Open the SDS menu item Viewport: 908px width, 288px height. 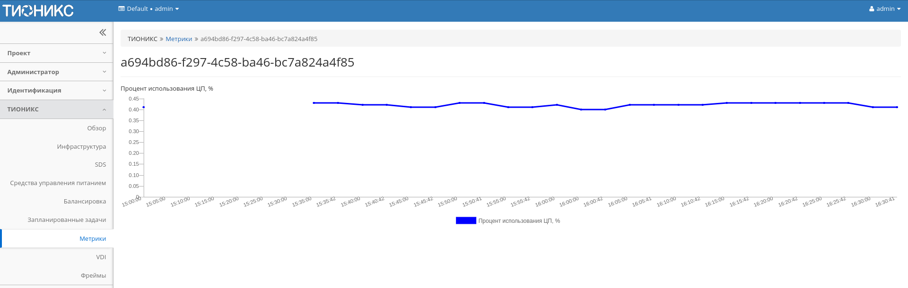click(100, 165)
